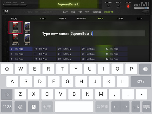The height and width of the screenshot is (114, 152).
Task: Switch to the VDF tab
Action: point(80,12)
